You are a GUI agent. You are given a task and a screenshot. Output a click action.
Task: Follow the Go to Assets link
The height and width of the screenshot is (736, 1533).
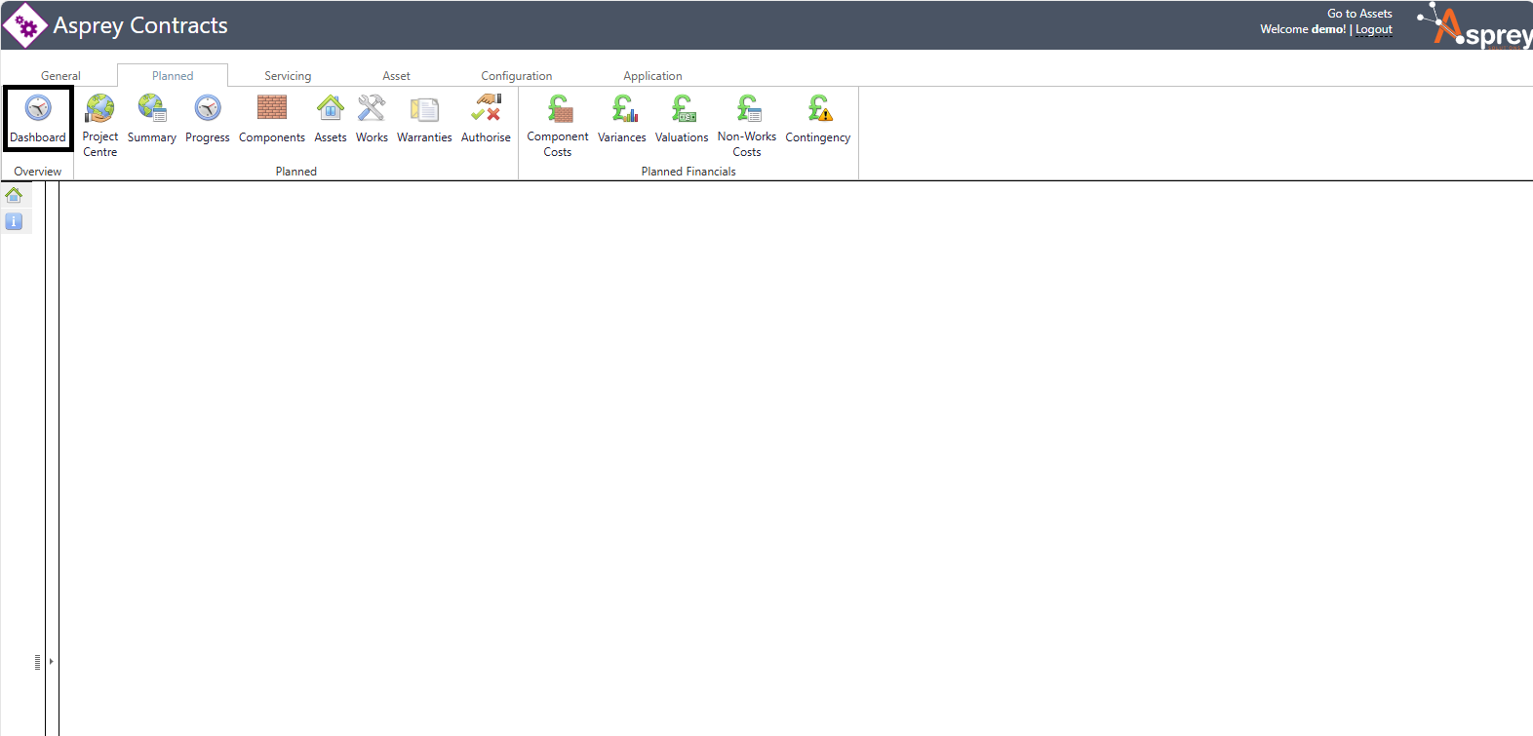pyautogui.click(x=1359, y=14)
